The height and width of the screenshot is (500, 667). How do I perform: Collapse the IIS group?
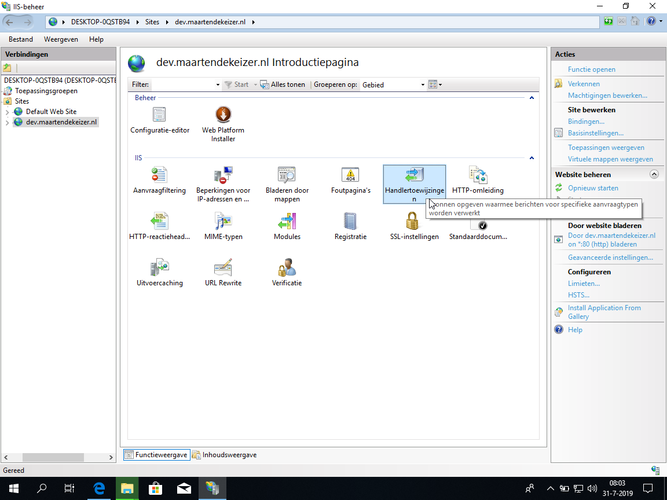[x=532, y=158]
